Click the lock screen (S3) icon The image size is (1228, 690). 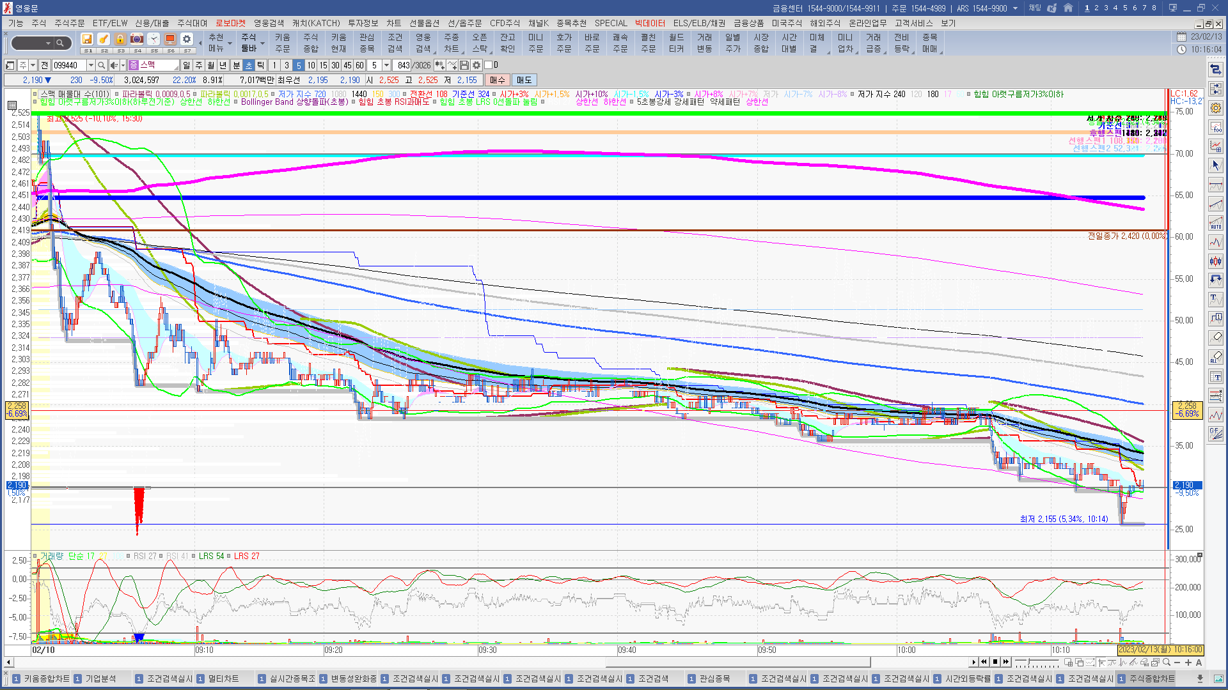click(120, 40)
